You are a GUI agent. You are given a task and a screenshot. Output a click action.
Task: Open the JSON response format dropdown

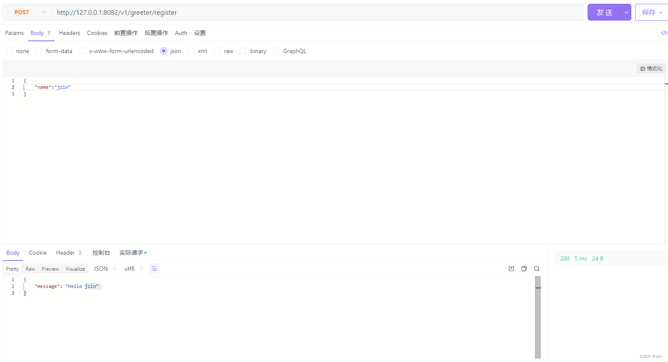[105, 269]
